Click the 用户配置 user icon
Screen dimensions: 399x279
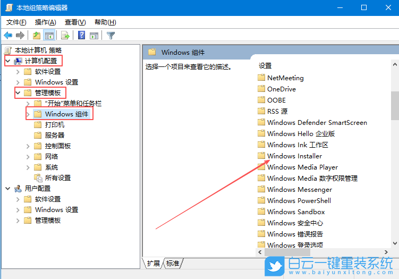(x=18, y=189)
